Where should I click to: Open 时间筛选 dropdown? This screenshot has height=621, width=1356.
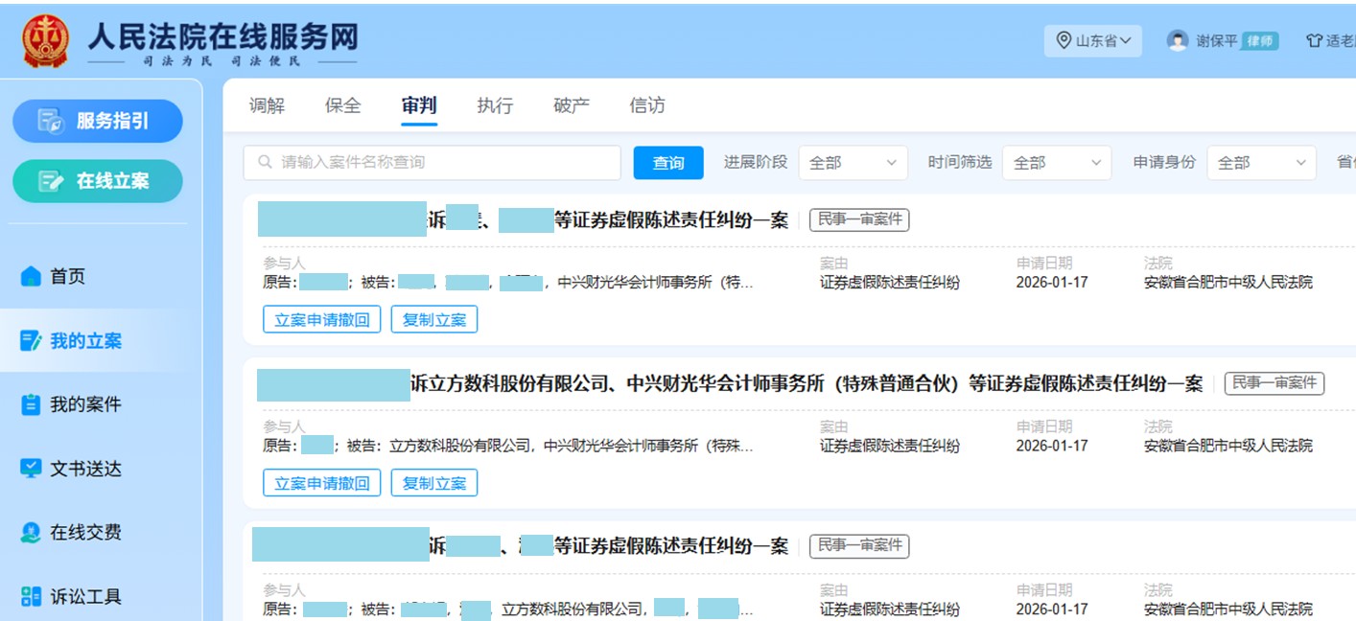pyautogui.click(x=1057, y=163)
